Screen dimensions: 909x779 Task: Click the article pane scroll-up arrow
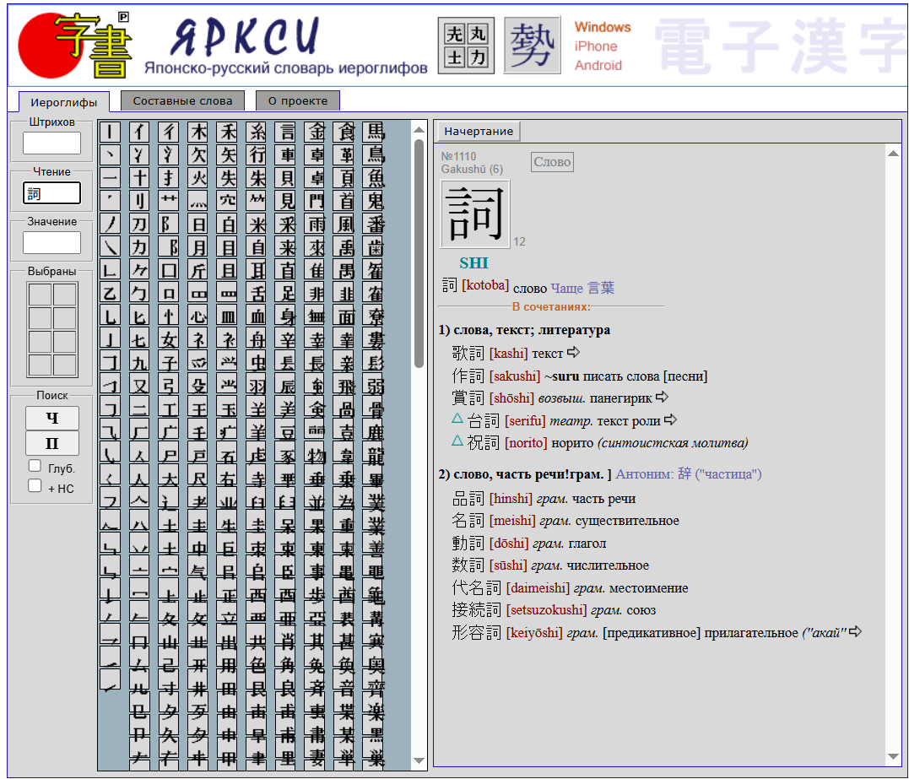point(893,153)
